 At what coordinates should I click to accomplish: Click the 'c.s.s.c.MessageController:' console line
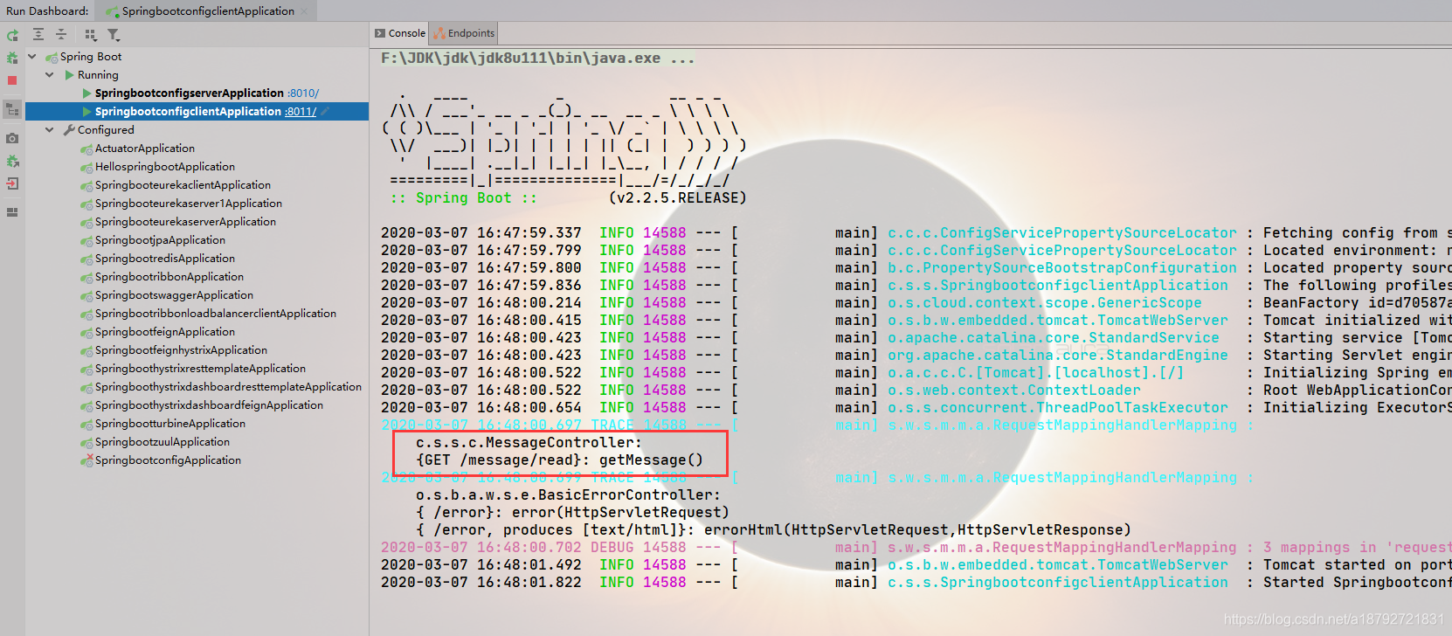[x=529, y=443]
